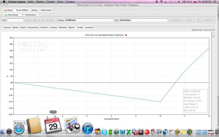Open Full Tilt Poker from the Dock
This screenshot has height=137, width=219.
pos(141,132)
